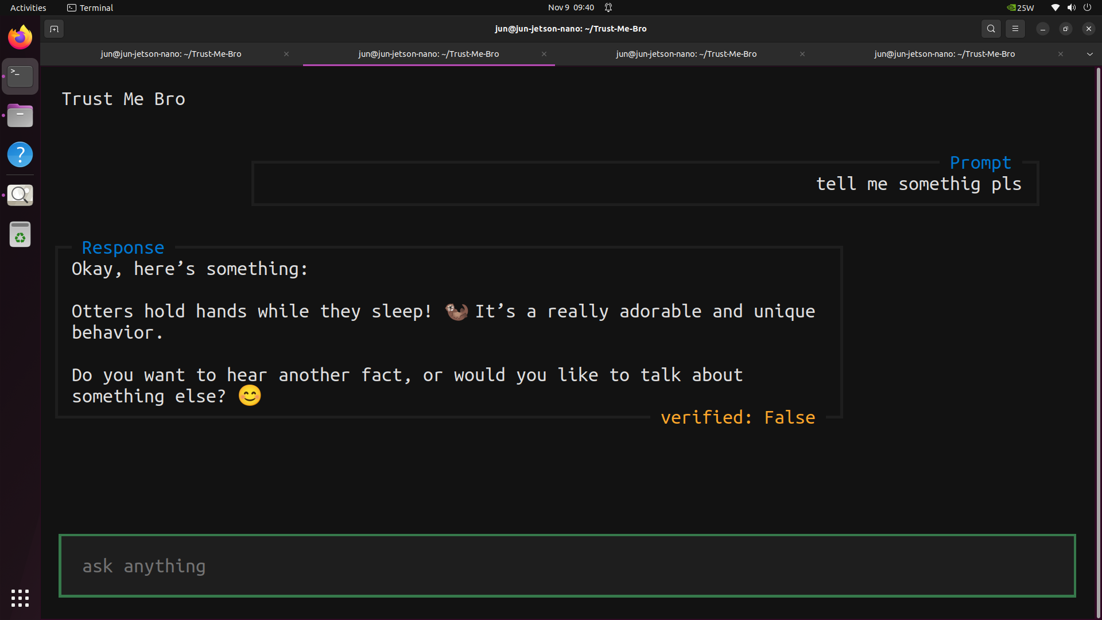Click the Terminal icon in dock
The height and width of the screenshot is (620, 1102).
[x=20, y=76]
